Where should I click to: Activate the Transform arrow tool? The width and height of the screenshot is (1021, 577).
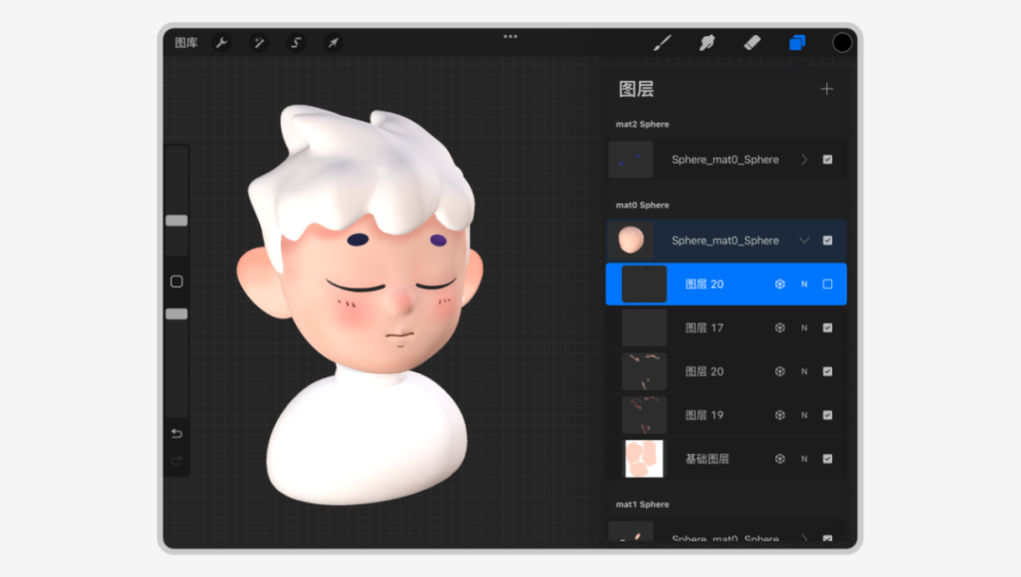point(333,42)
